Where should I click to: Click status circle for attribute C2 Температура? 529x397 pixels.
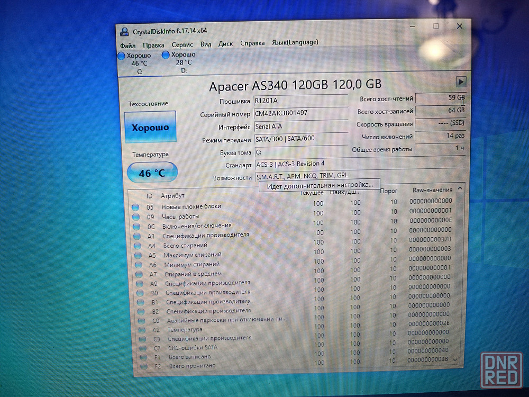tap(141, 330)
